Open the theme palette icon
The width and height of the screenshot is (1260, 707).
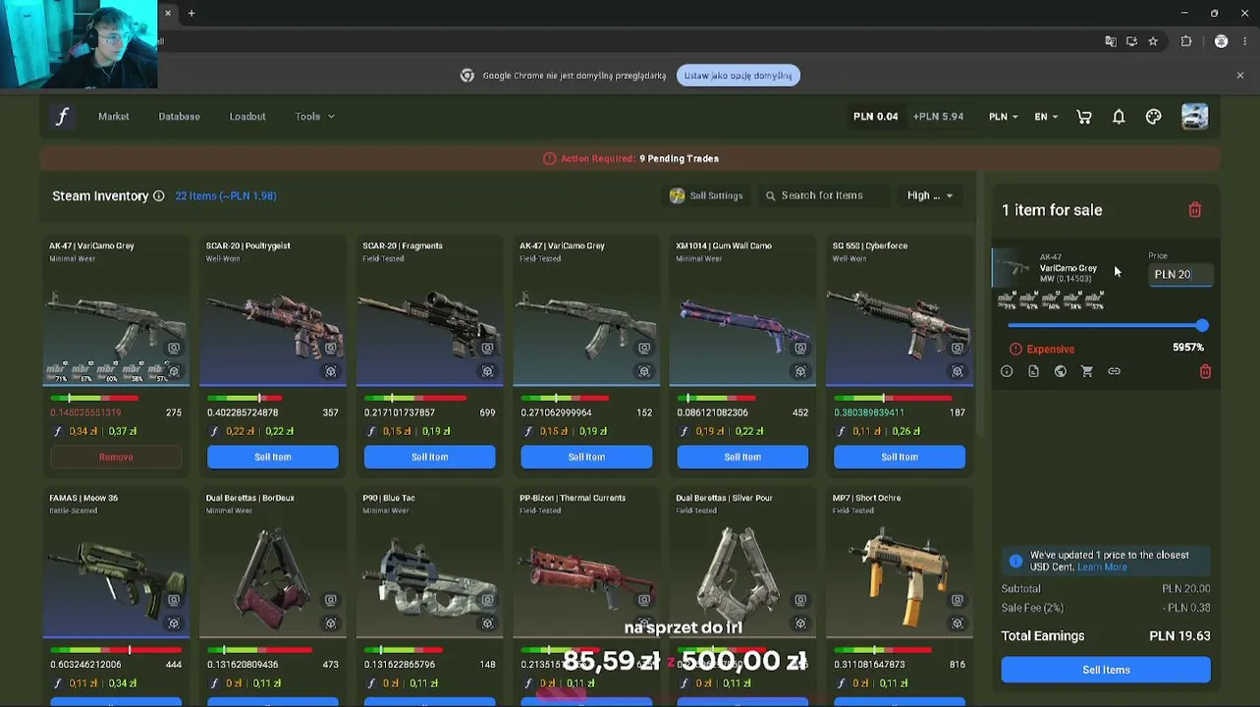[1154, 117]
